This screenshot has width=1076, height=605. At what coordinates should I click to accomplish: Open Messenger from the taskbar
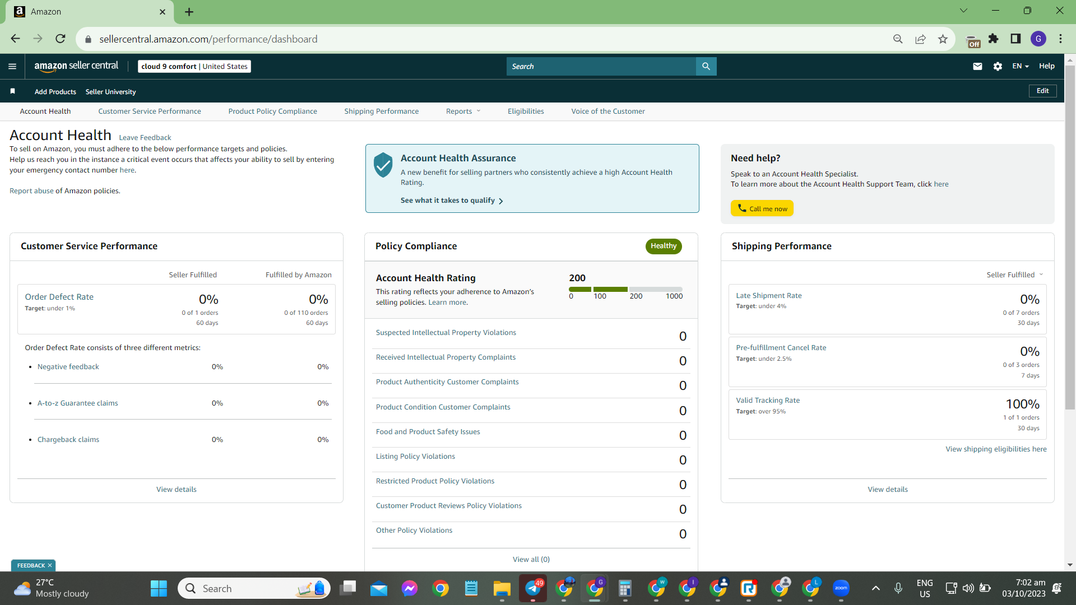(x=410, y=588)
